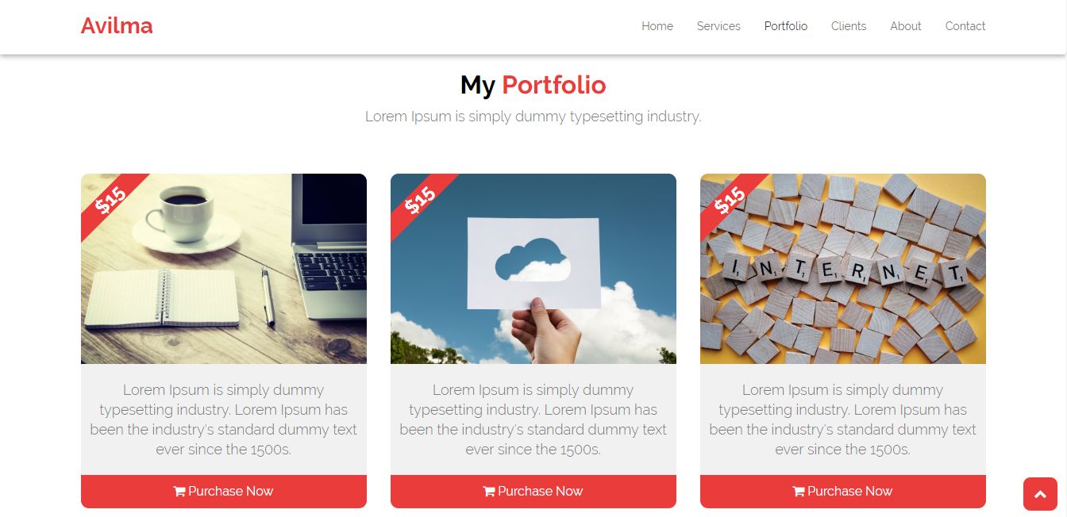Open the coffee and laptop thumbnail
Image resolution: width=1067 pixels, height=517 pixels.
tap(224, 269)
